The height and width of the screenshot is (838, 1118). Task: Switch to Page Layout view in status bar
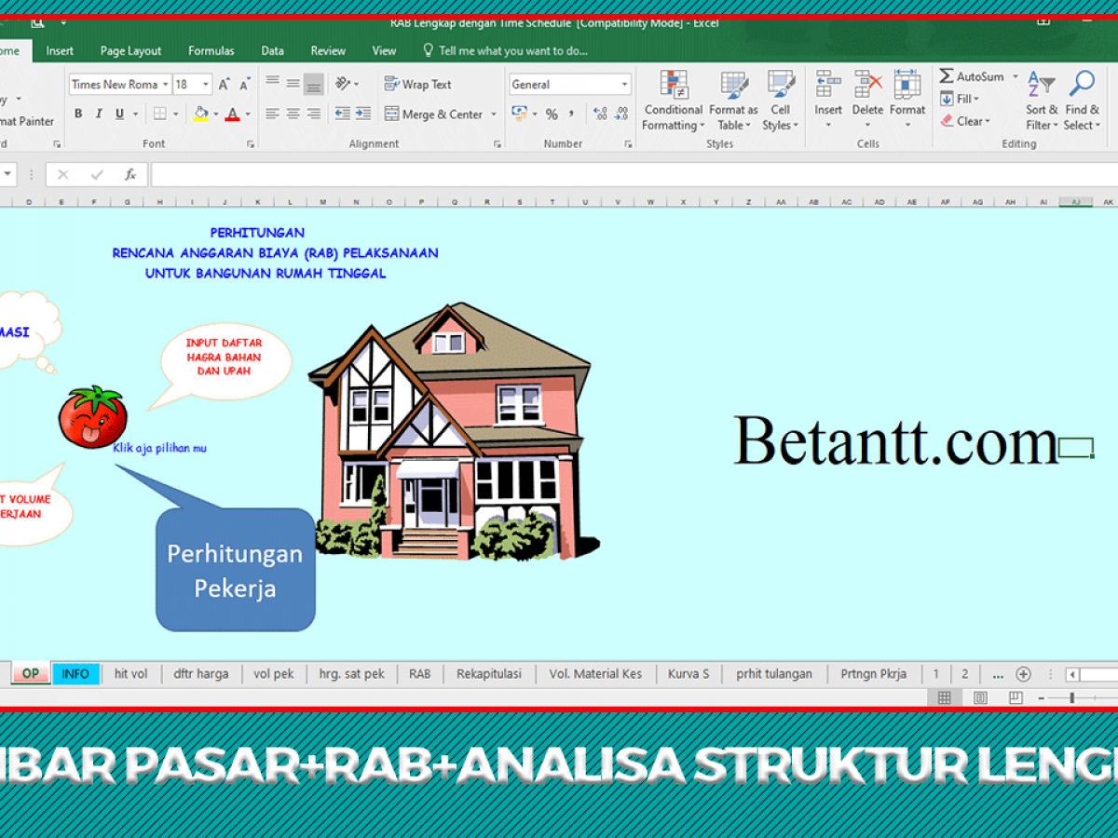click(x=979, y=697)
